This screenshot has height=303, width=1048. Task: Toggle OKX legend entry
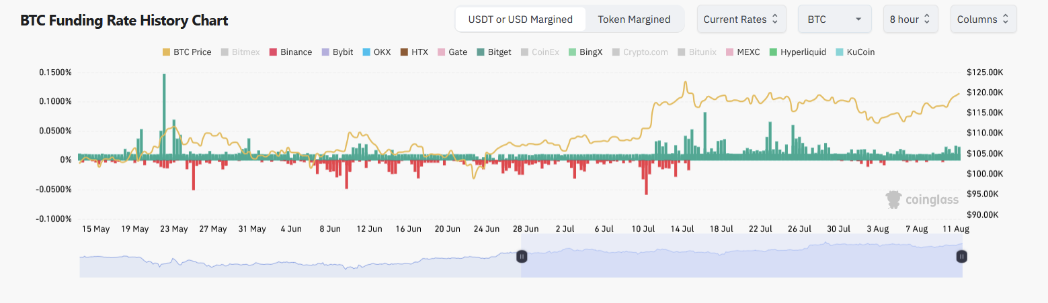[366, 52]
